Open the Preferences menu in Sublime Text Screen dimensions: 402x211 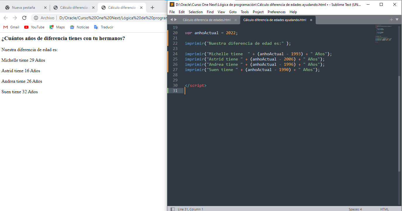click(276, 12)
